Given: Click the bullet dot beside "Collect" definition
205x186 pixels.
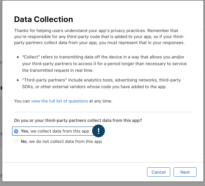Looking at the screenshot, I should click(x=18, y=57).
